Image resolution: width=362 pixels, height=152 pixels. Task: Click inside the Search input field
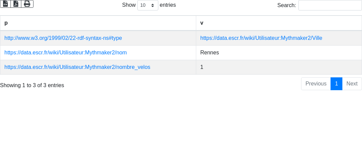click(330, 5)
